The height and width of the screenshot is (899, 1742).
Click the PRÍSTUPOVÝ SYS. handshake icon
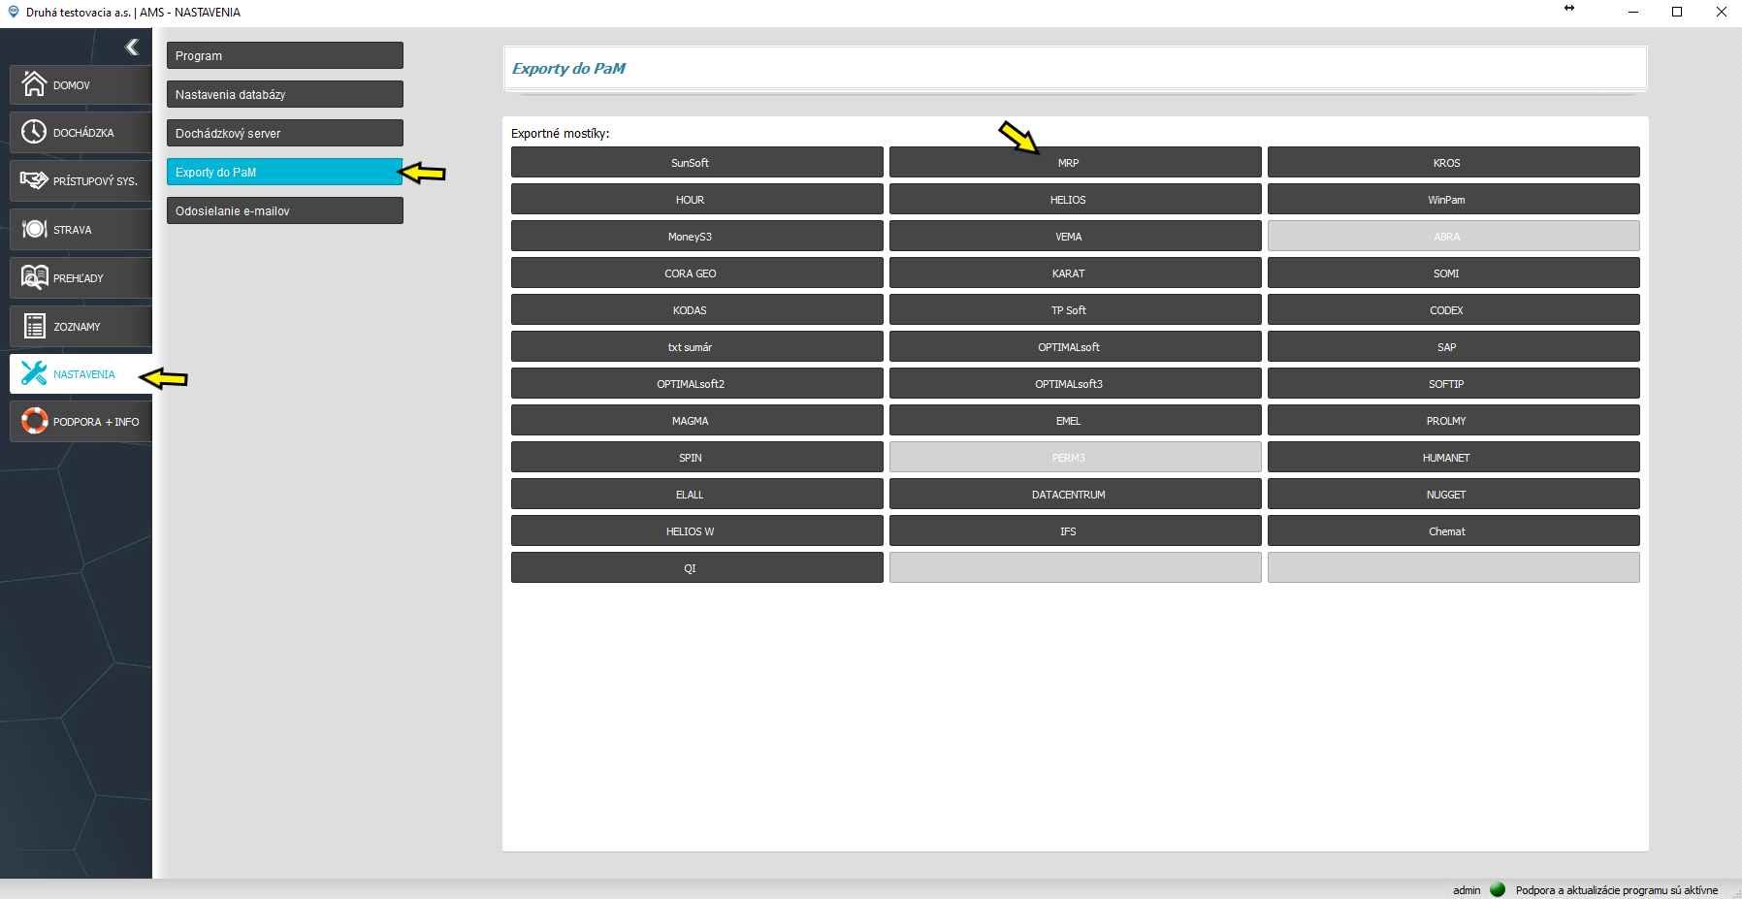(x=34, y=180)
